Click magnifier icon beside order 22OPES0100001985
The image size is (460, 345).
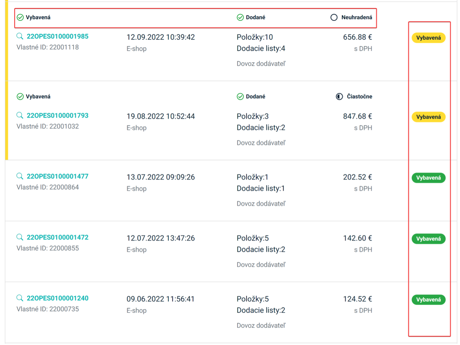[x=20, y=36]
